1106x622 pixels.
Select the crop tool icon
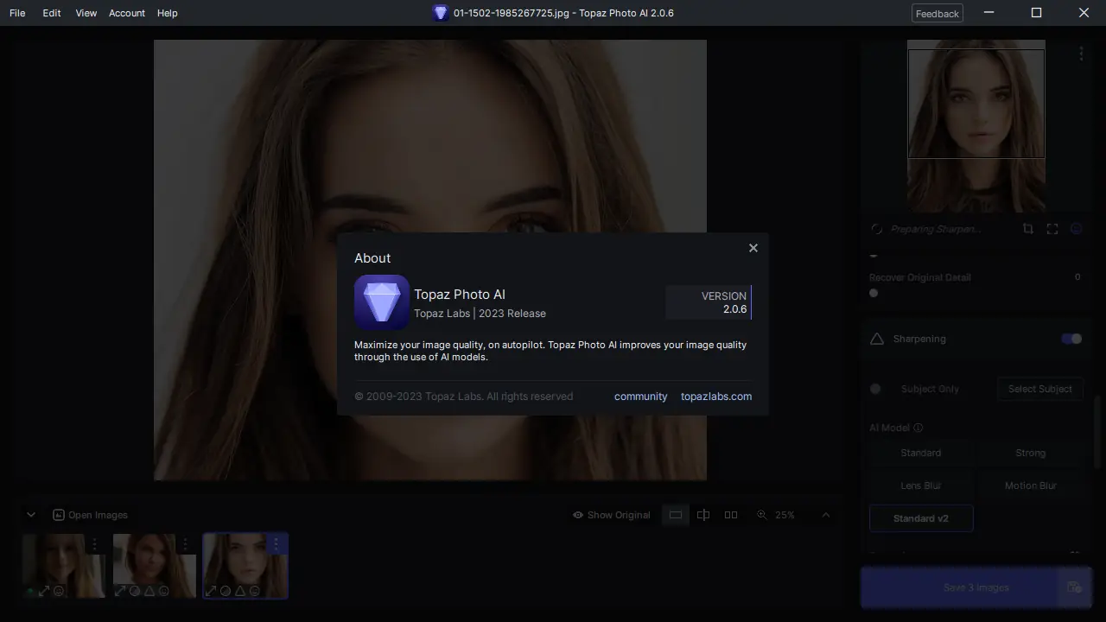coord(1028,229)
